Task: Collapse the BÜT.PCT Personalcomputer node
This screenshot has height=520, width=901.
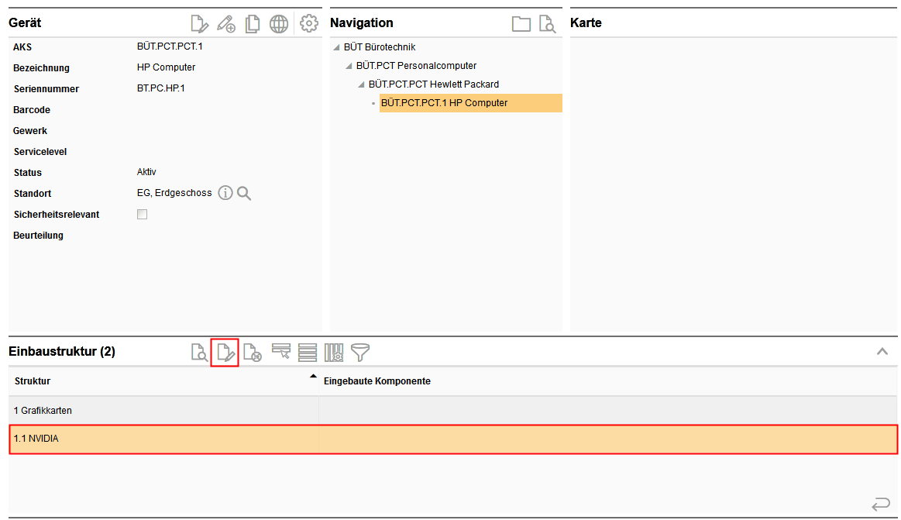Action: (x=349, y=66)
